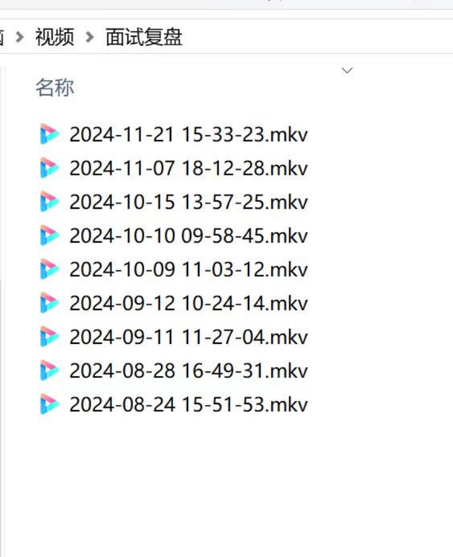
Task: Click the icon of 2024-10-09 11-03-12.mkv
Action: [50, 269]
